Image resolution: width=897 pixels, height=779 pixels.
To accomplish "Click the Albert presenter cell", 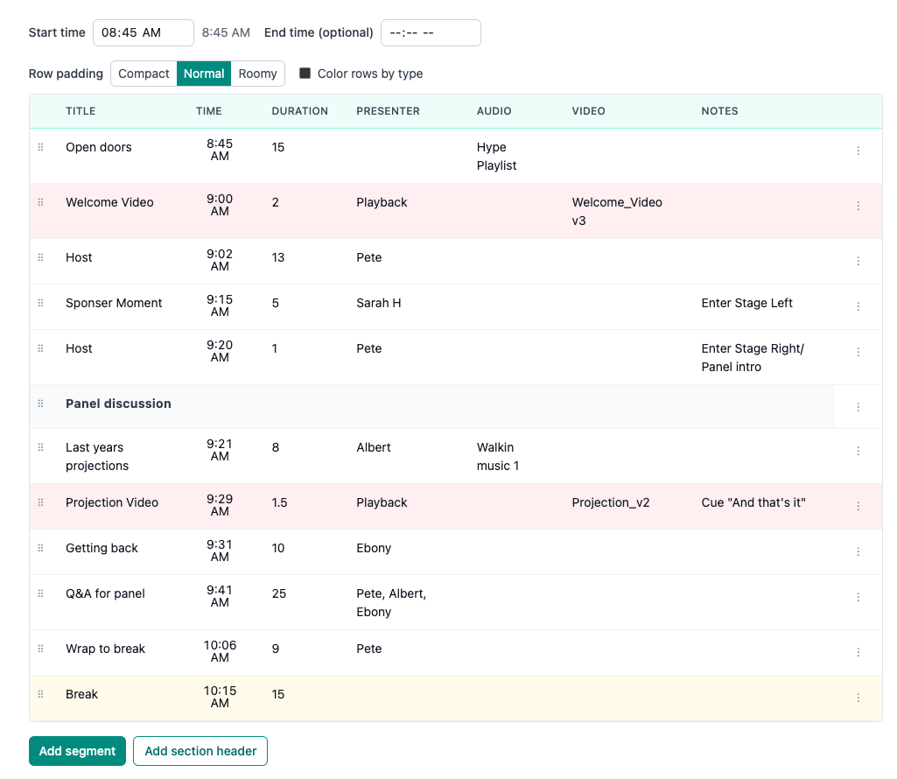I will (374, 447).
